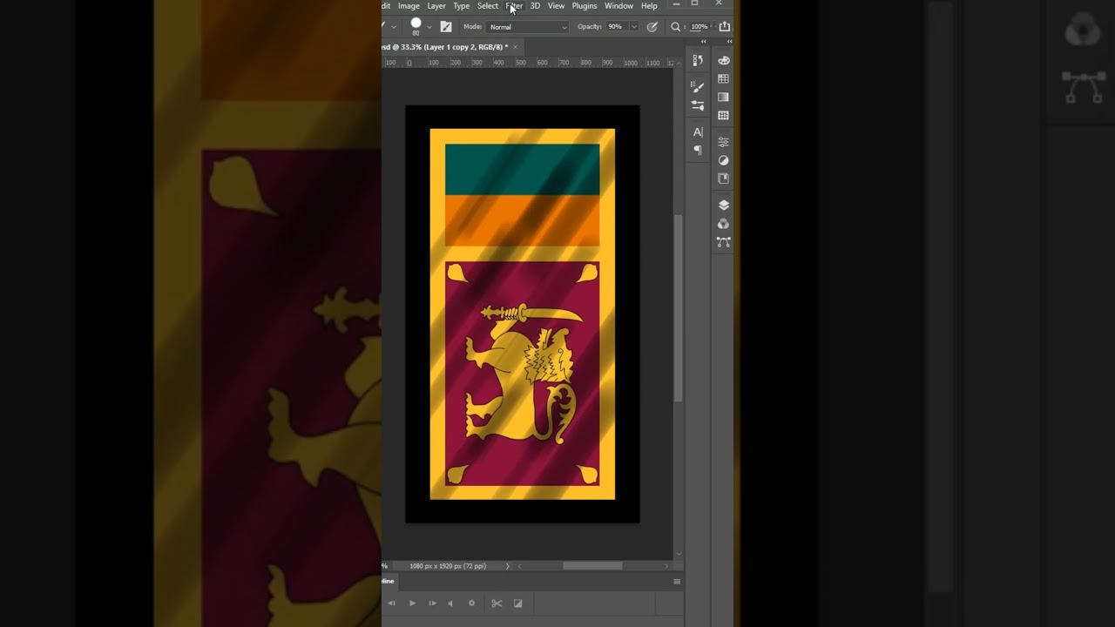Open the Character panel icon

pos(698,132)
